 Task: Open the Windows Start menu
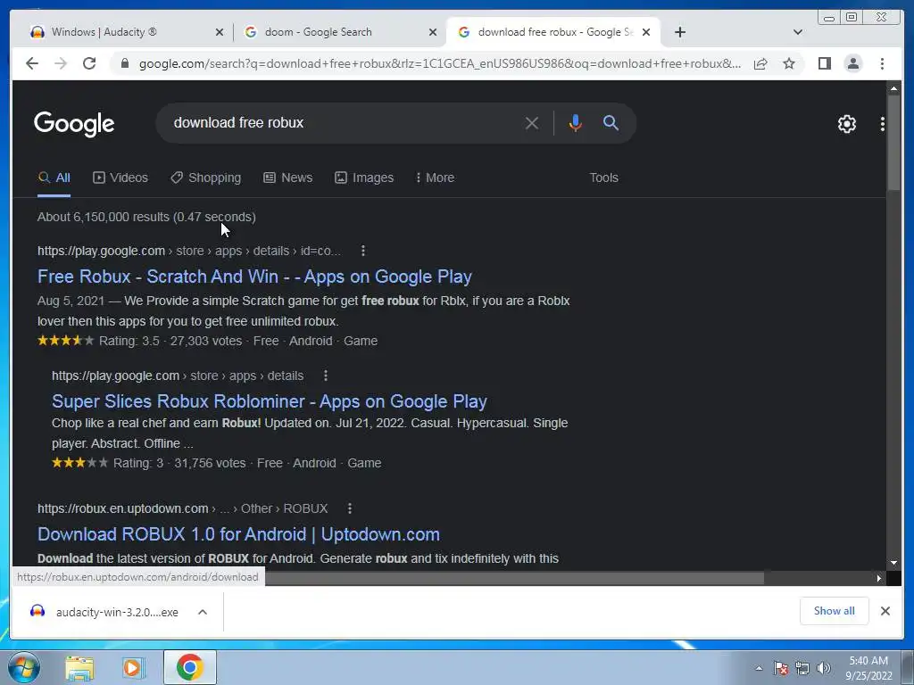click(x=23, y=667)
